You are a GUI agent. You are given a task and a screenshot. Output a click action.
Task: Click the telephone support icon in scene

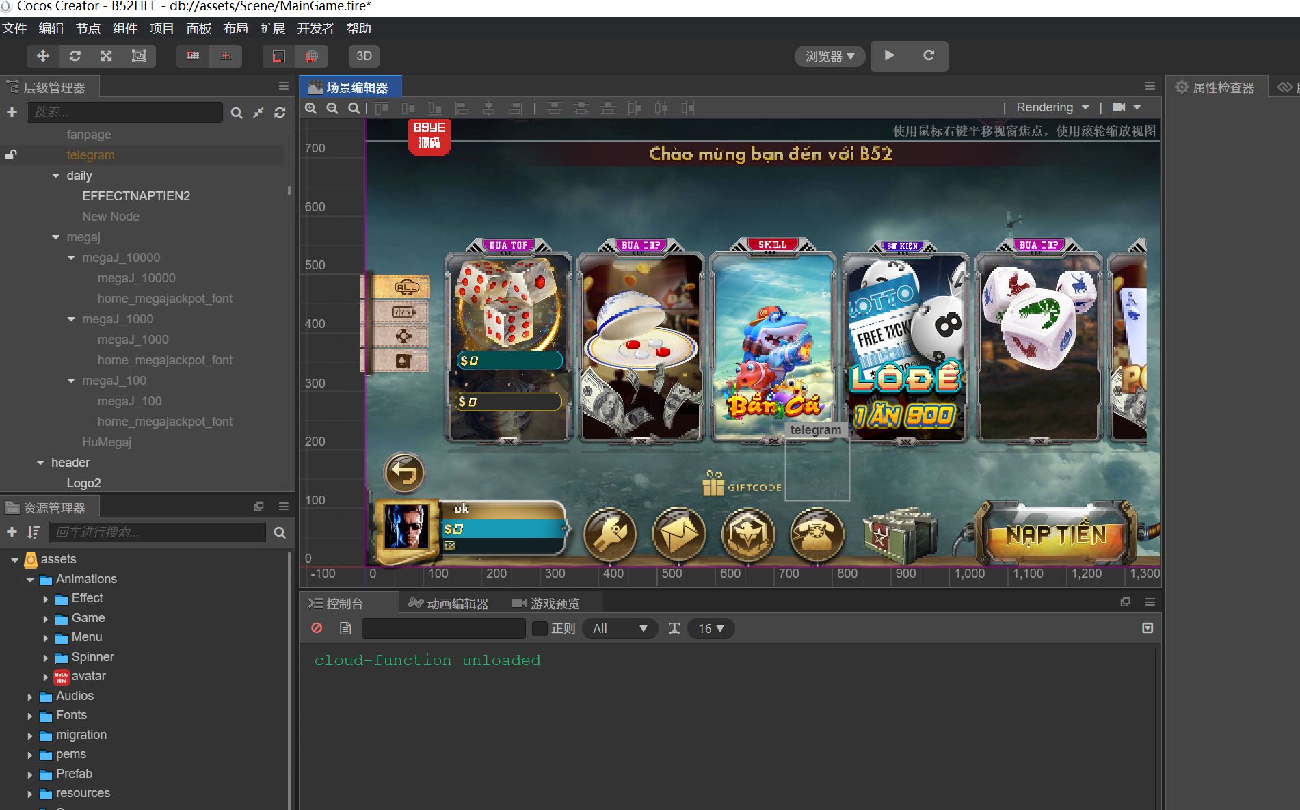coord(817,535)
